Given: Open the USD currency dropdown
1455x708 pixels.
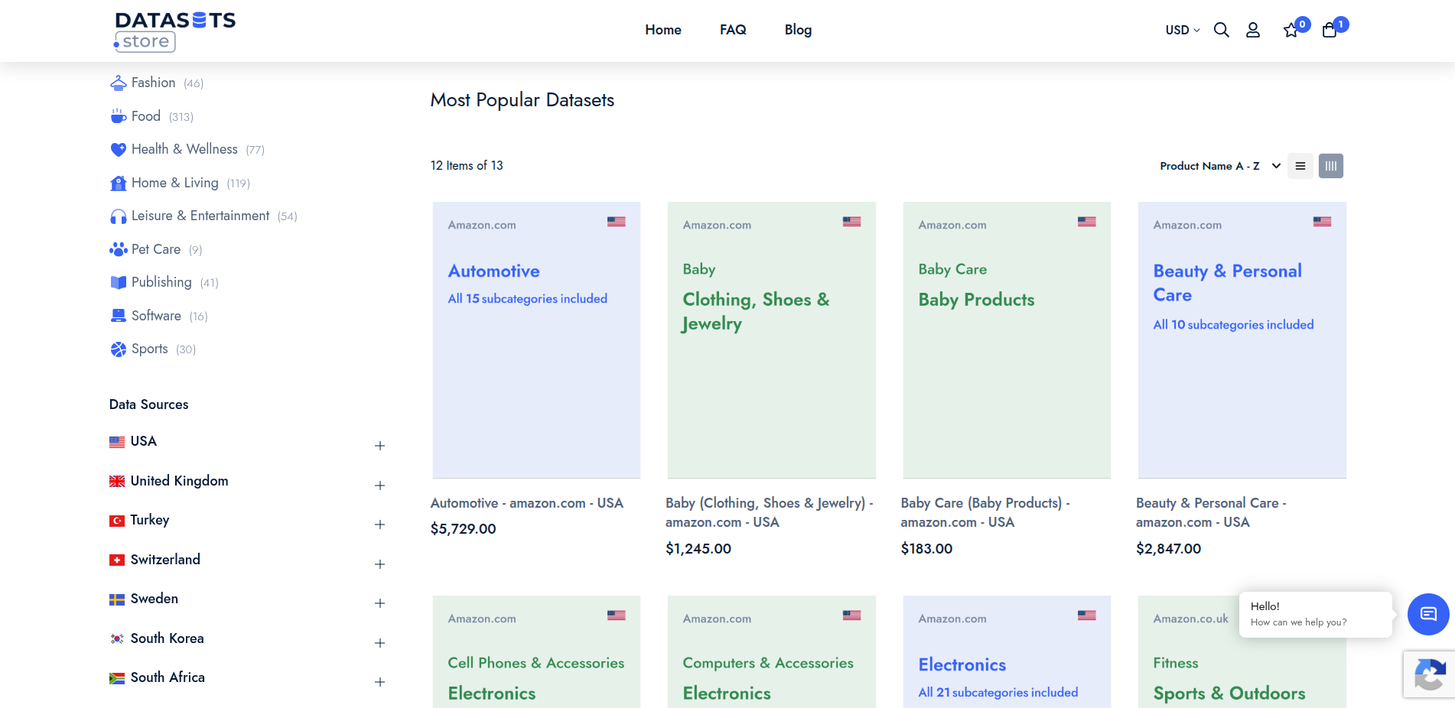Looking at the screenshot, I should [x=1183, y=30].
